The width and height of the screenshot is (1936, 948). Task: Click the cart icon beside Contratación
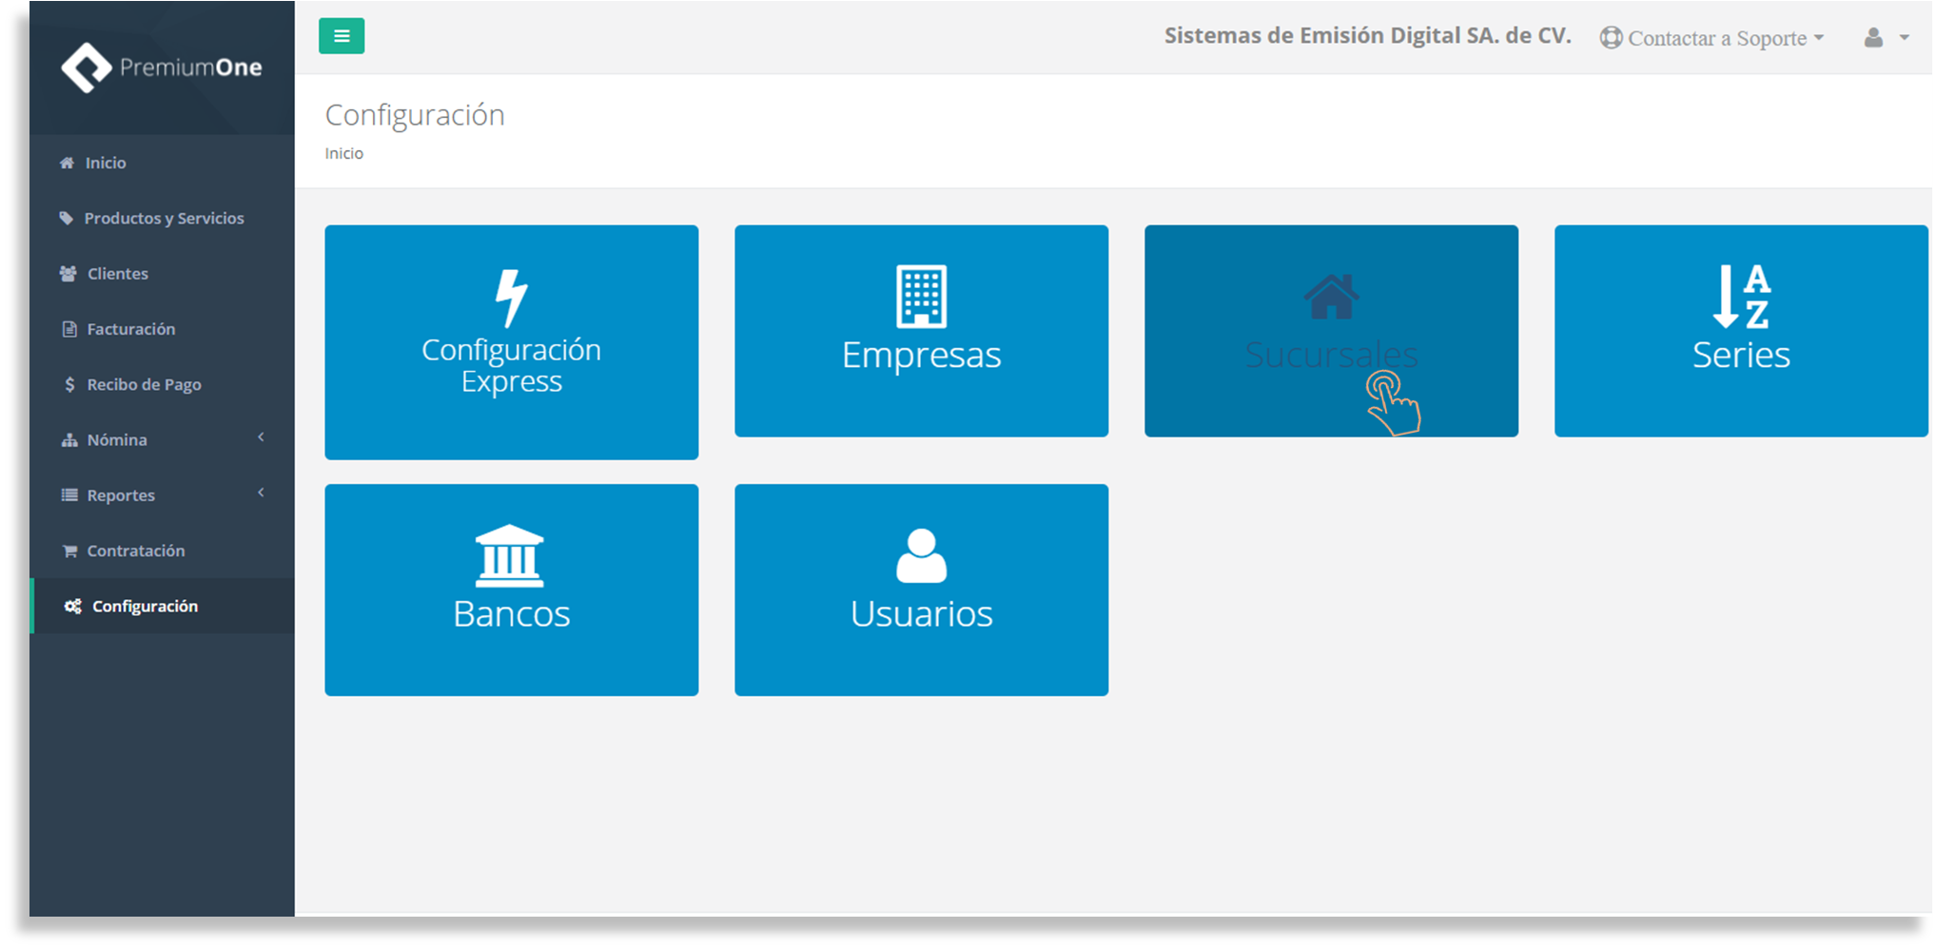[x=69, y=551]
